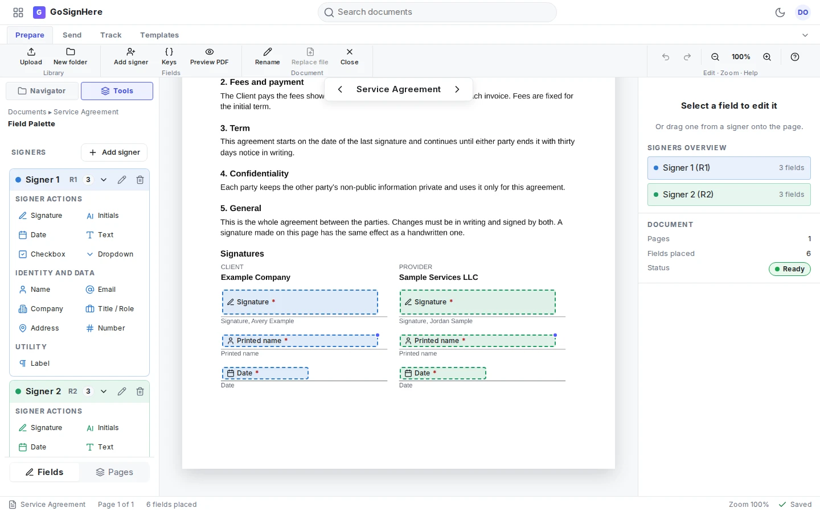
Task: Zoom in on the page
Action: click(767, 57)
